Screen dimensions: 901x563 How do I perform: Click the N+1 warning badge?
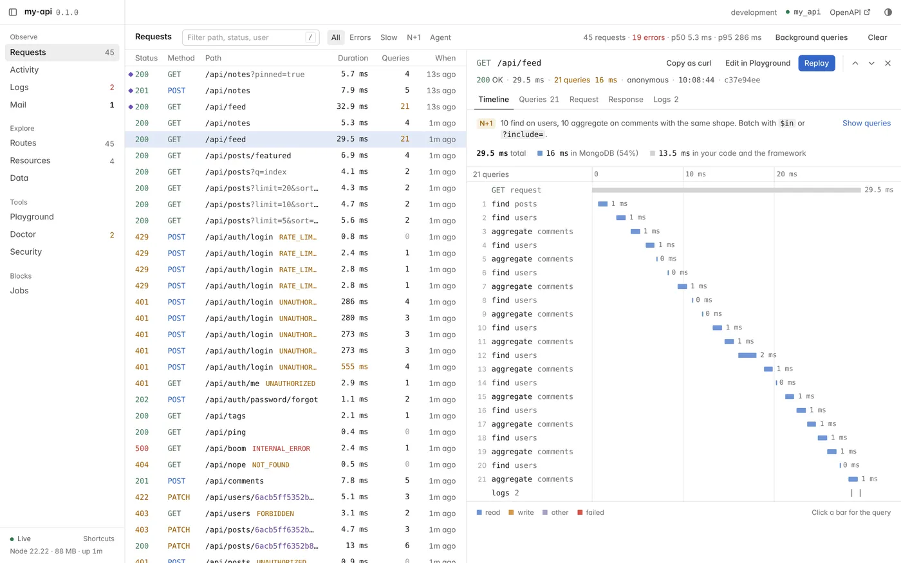click(x=486, y=124)
